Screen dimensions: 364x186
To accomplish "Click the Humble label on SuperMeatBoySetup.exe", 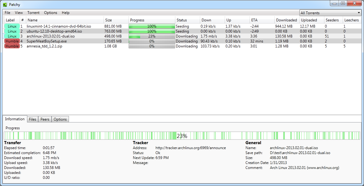I will pos(12,41).
